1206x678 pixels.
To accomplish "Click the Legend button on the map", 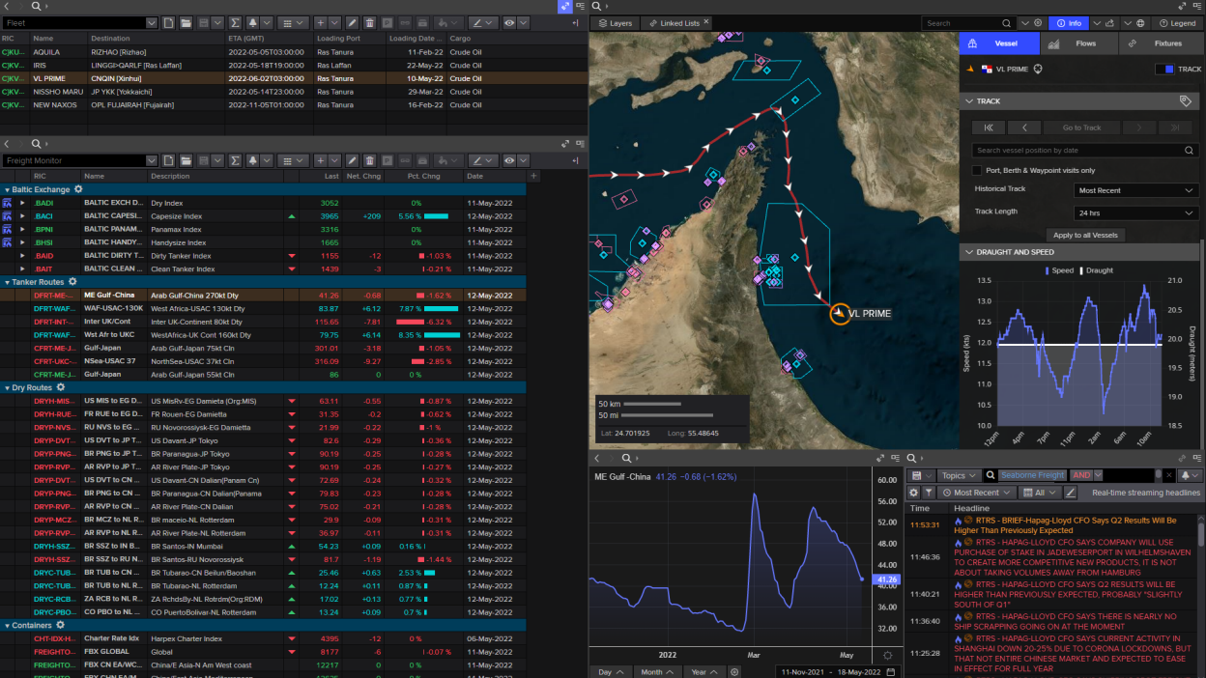I will (1176, 23).
